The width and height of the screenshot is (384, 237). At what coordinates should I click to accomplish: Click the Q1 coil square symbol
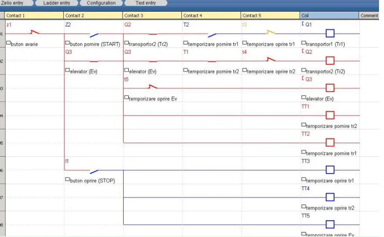[330, 33]
